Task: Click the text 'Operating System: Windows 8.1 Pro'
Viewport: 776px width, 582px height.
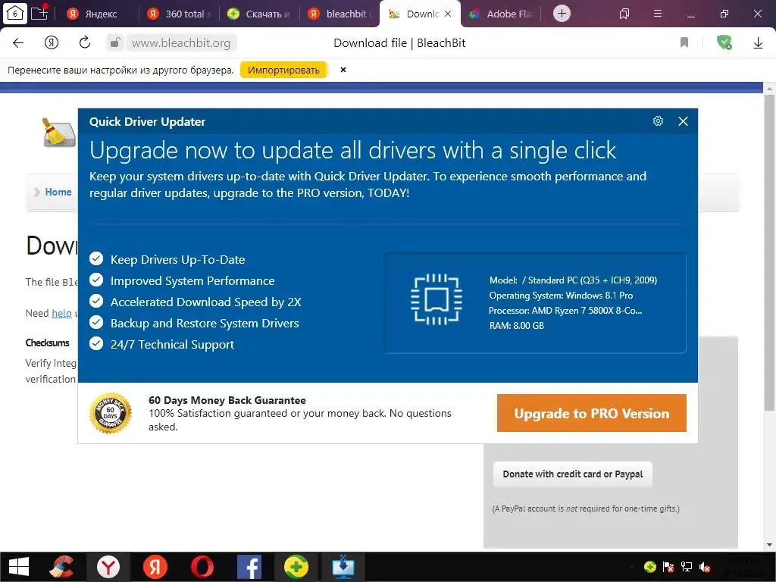Action: (561, 296)
